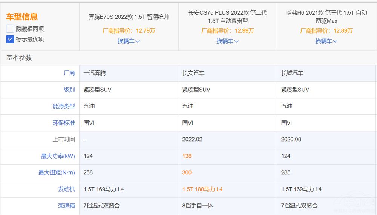Enable the 隐藏相同项 checkbox
Screen dimensions: 377x215
(10, 29)
